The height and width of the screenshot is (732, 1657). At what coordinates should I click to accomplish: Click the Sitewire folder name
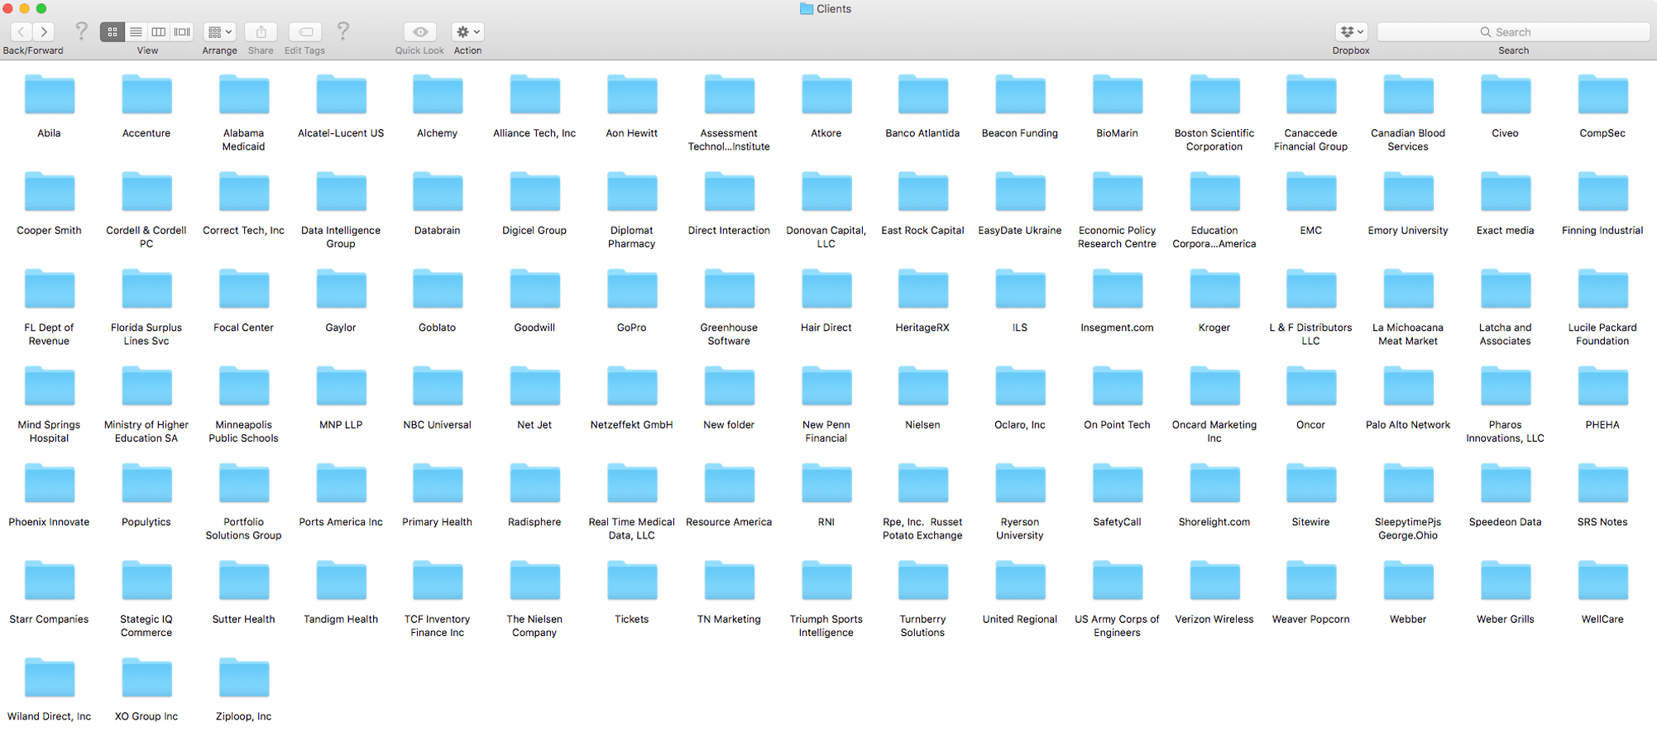1311,522
